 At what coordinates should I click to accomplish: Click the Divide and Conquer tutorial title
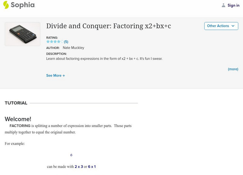pos(108,26)
